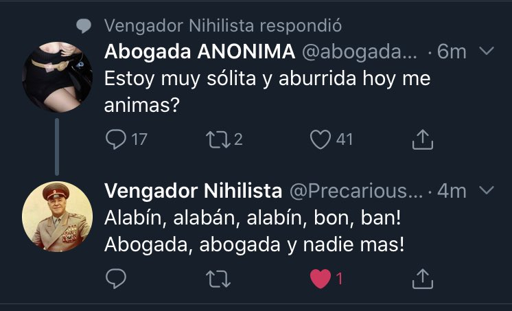
Task: Click the 'Vengador Nihilista respondió' context label
Action: tap(222, 26)
